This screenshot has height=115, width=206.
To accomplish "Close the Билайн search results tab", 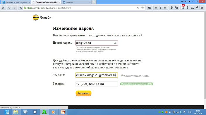I will pos(30,2).
